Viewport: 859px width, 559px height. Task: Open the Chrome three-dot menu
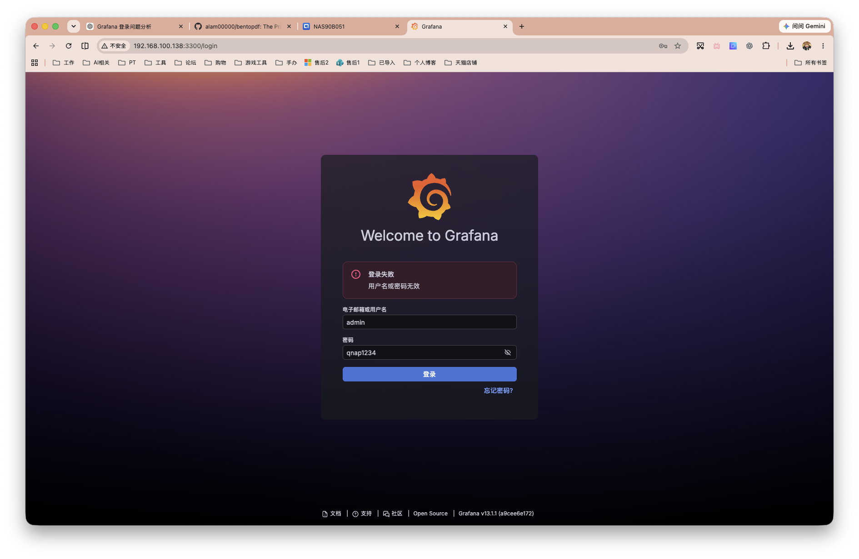click(x=823, y=46)
